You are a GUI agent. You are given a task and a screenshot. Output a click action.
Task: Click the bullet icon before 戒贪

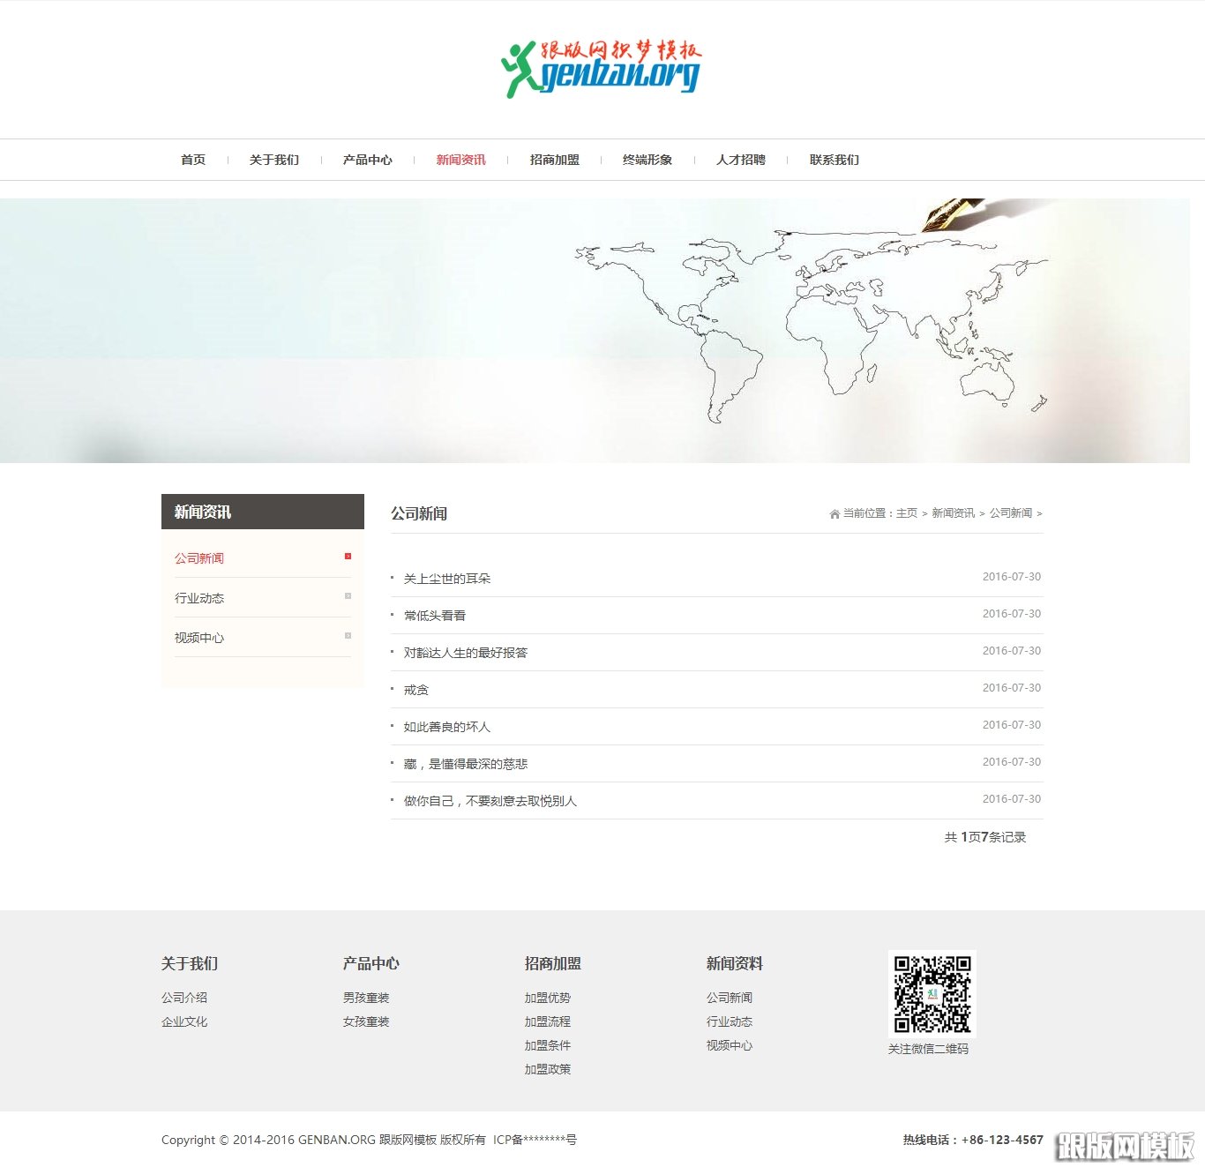pos(392,689)
